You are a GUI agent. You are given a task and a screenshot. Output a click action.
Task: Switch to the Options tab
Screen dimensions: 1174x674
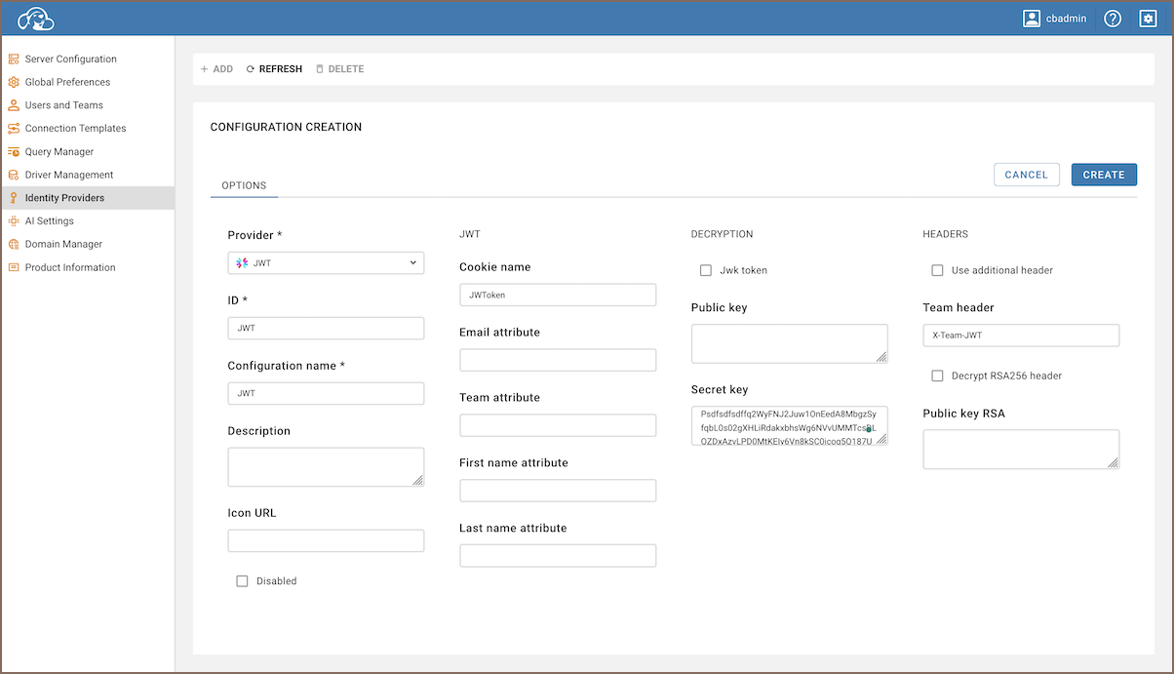pyautogui.click(x=244, y=185)
